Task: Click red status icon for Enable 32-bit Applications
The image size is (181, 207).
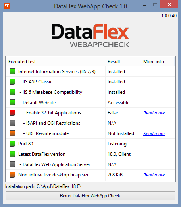Action: (12, 113)
